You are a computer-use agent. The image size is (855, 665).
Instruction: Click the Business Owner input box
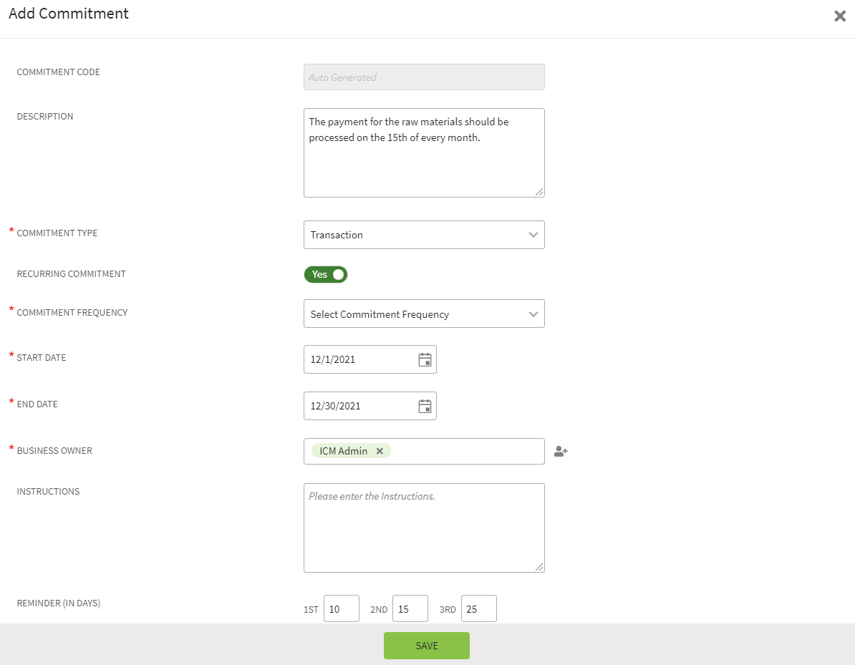coord(465,451)
